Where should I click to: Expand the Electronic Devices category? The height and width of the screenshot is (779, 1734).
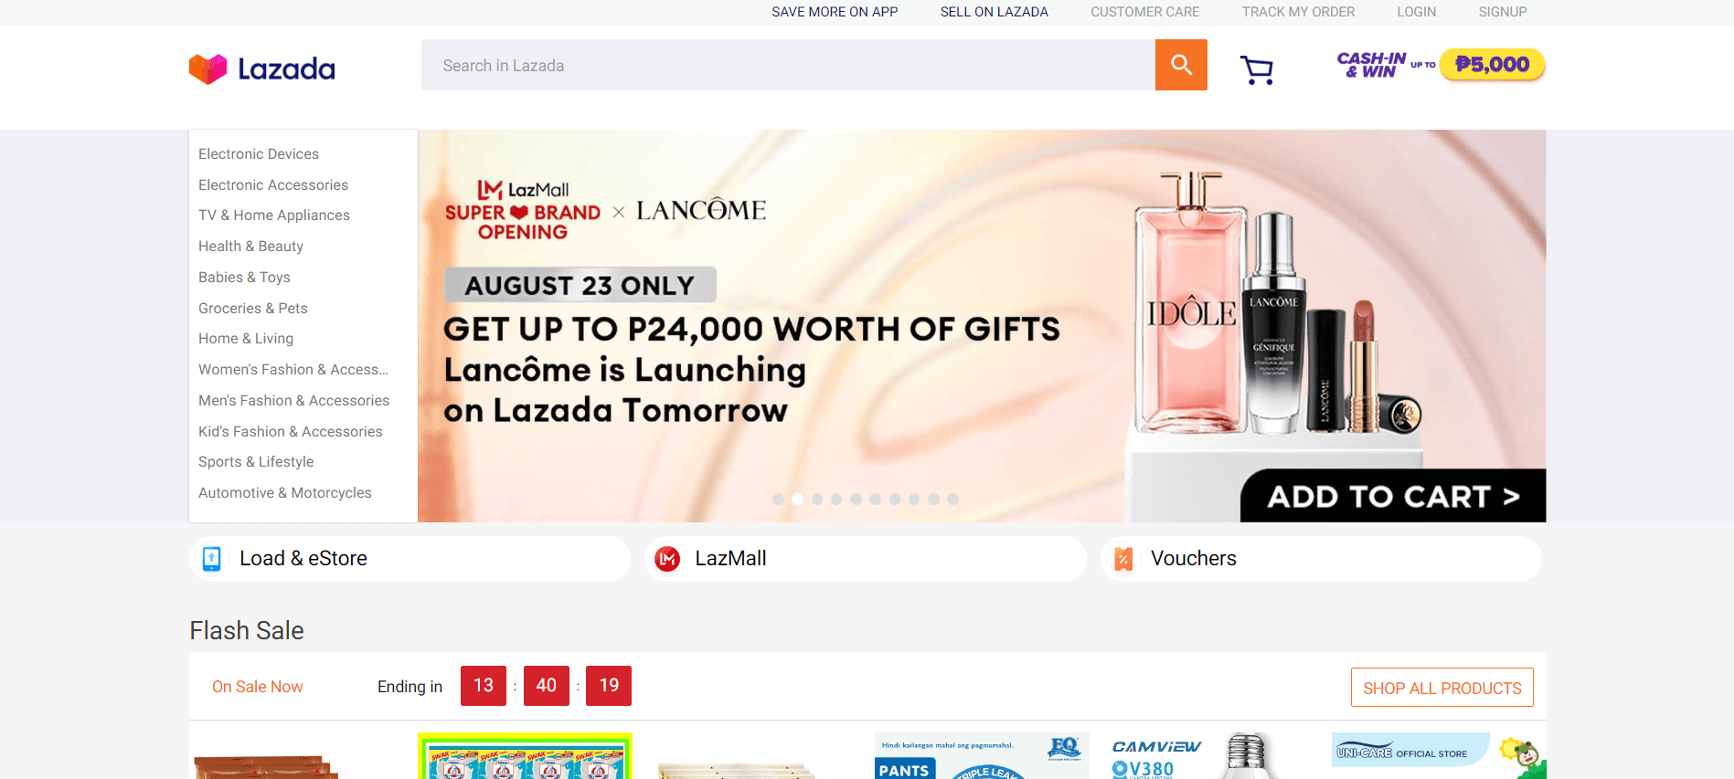coord(259,153)
